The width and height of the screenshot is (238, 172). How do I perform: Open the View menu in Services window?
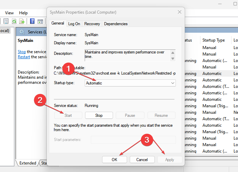(9, 13)
